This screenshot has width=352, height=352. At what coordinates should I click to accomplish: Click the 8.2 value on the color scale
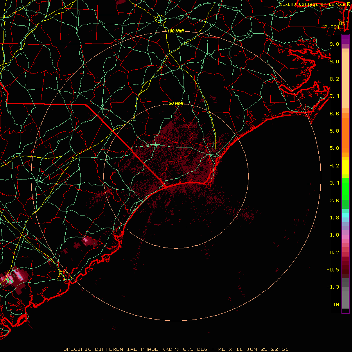pos(334,79)
